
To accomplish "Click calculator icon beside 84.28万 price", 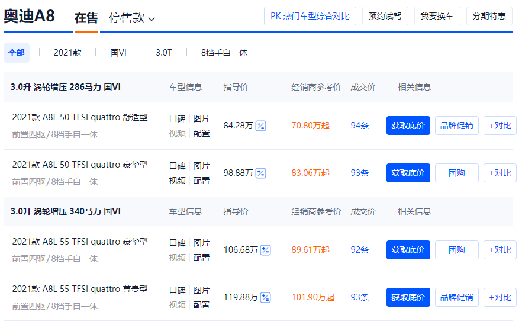I will point(260,126).
